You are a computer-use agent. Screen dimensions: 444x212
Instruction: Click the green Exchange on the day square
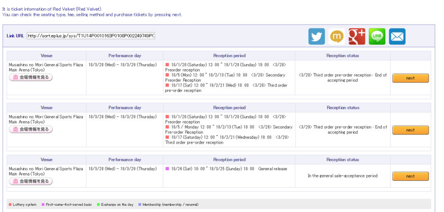pos(98,204)
